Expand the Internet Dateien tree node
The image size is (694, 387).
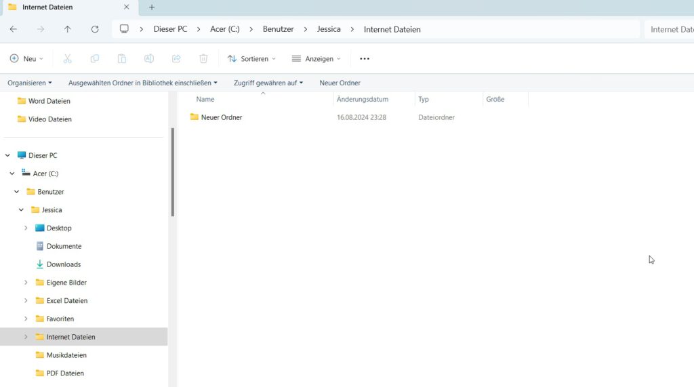pyautogui.click(x=26, y=337)
